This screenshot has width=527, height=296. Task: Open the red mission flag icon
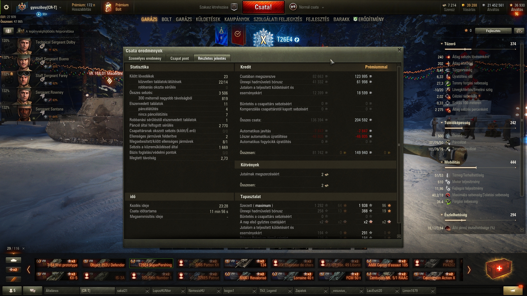pyautogui.click(x=238, y=35)
